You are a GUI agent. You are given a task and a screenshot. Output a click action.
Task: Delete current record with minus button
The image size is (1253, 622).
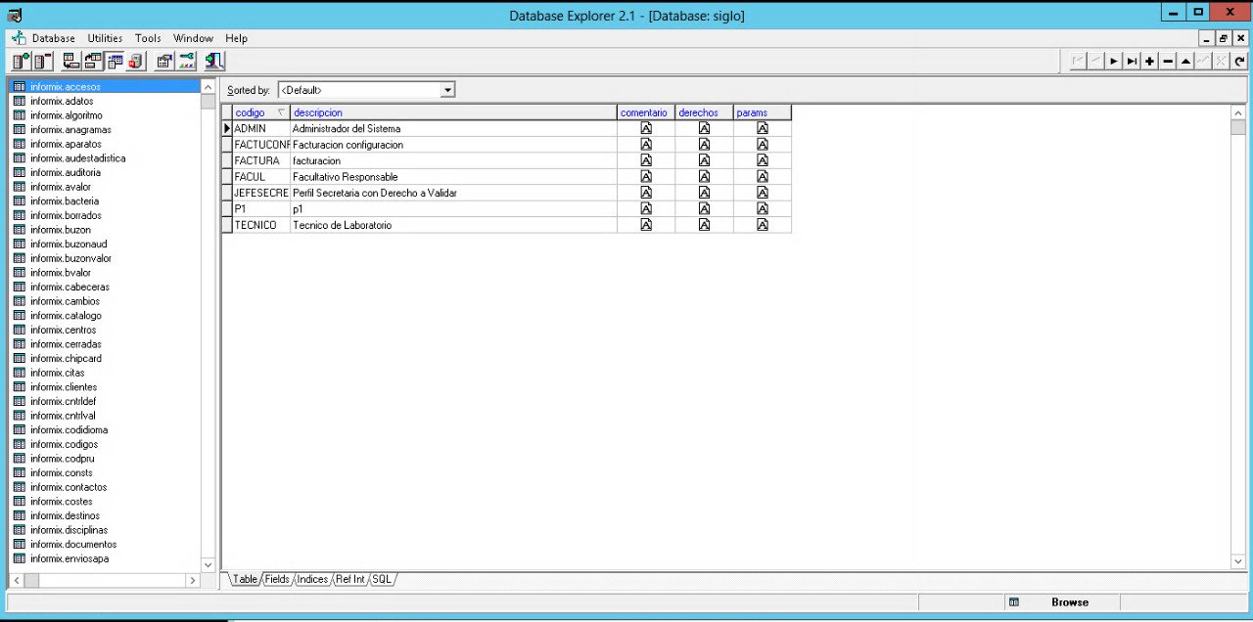[x=1168, y=61]
